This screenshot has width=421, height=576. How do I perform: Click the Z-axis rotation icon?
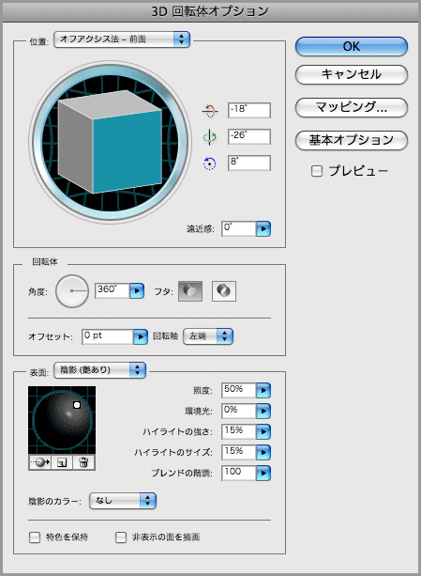pyautogui.click(x=210, y=163)
